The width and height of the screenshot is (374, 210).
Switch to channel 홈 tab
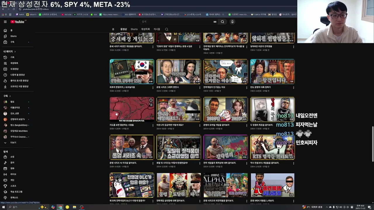pyautogui.click(x=113, y=29)
